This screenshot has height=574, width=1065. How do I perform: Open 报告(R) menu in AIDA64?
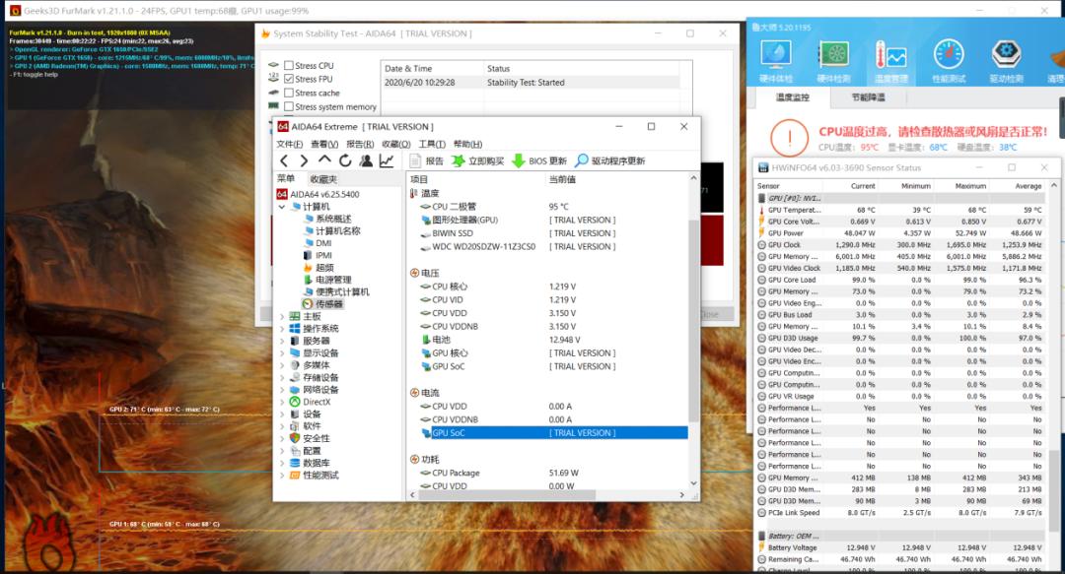(x=360, y=144)
